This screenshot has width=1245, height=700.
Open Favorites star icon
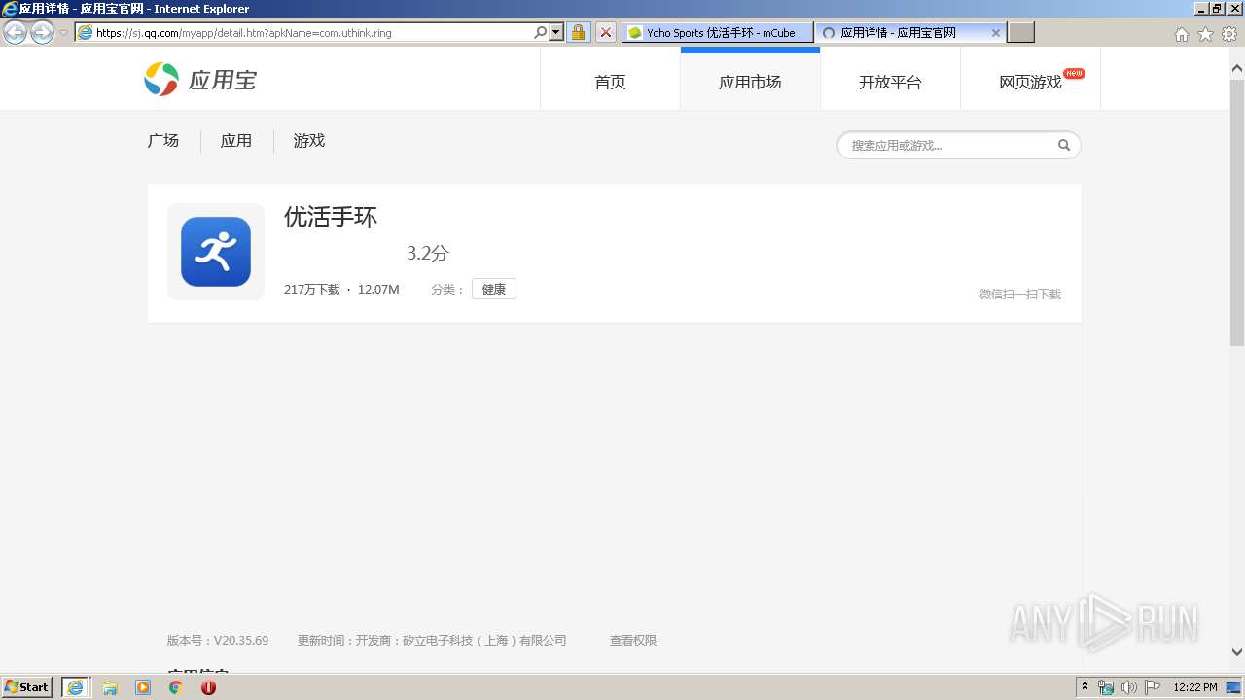(1206, 34)
